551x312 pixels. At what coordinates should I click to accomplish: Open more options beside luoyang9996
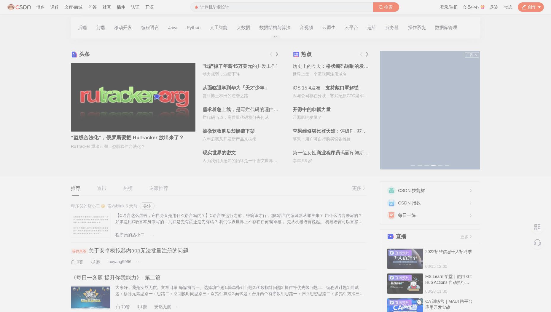click(138, 262)
